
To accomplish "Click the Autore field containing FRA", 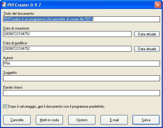I will [x=81, y=63].
